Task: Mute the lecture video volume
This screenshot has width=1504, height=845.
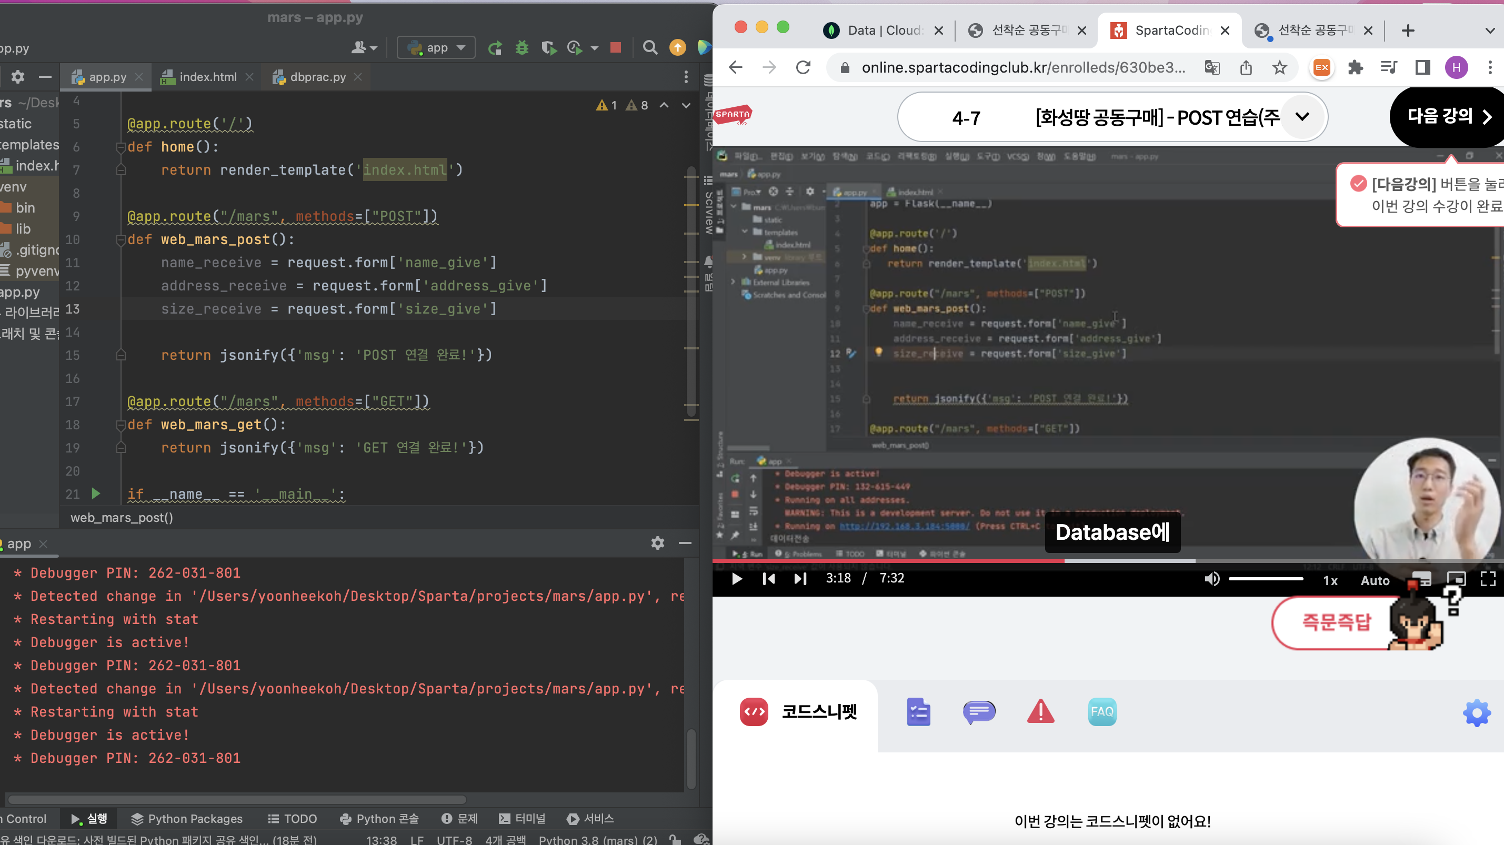Action: [x=1212, y=579]
